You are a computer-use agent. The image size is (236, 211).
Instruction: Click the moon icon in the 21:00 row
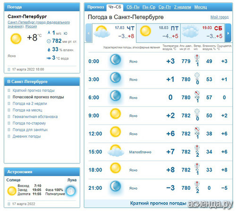[115, 186]
